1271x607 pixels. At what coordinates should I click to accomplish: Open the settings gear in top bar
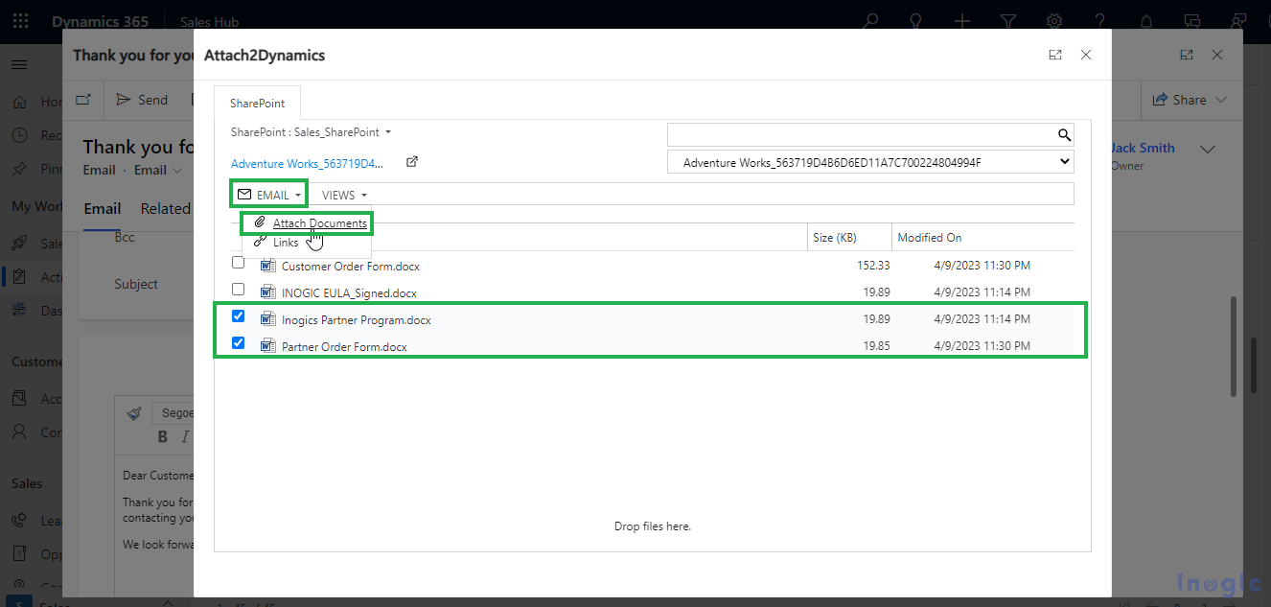[1054, 21]
